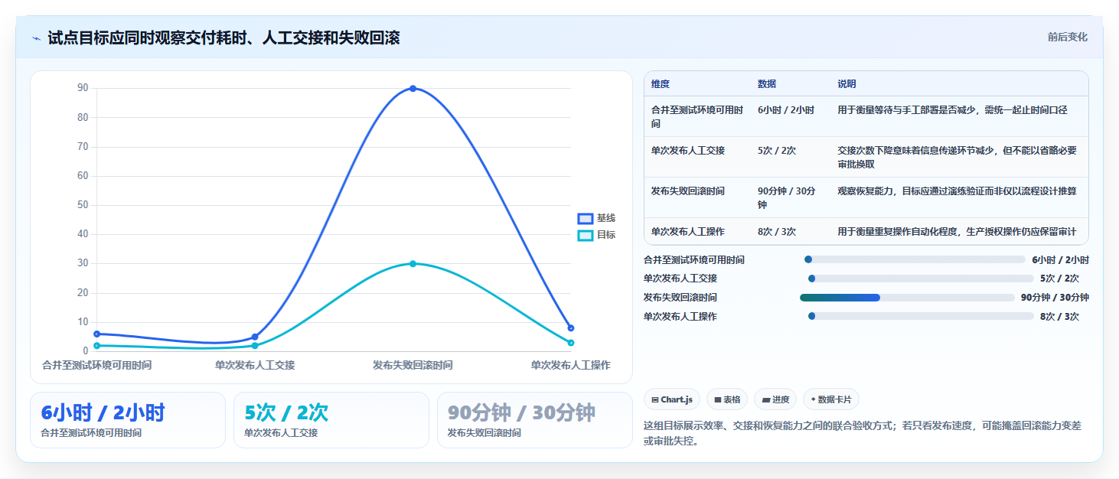The width and height of the screenshot is (1119, 479).
Task: Click baseline point for 合并至测试环境可用时间
Action: coord(96,334)
